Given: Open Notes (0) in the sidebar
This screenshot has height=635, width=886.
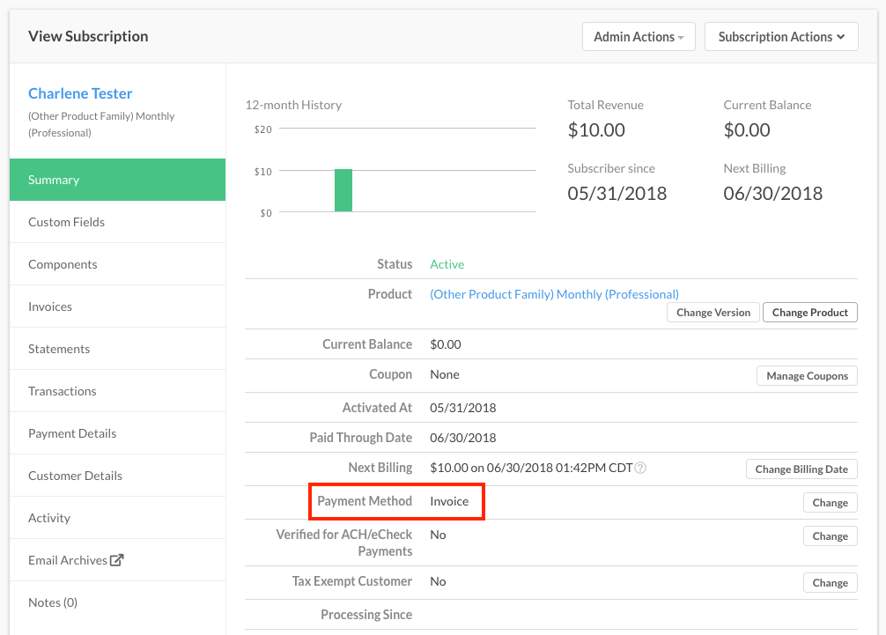Looking at the screenshot, I should point(53,602).
